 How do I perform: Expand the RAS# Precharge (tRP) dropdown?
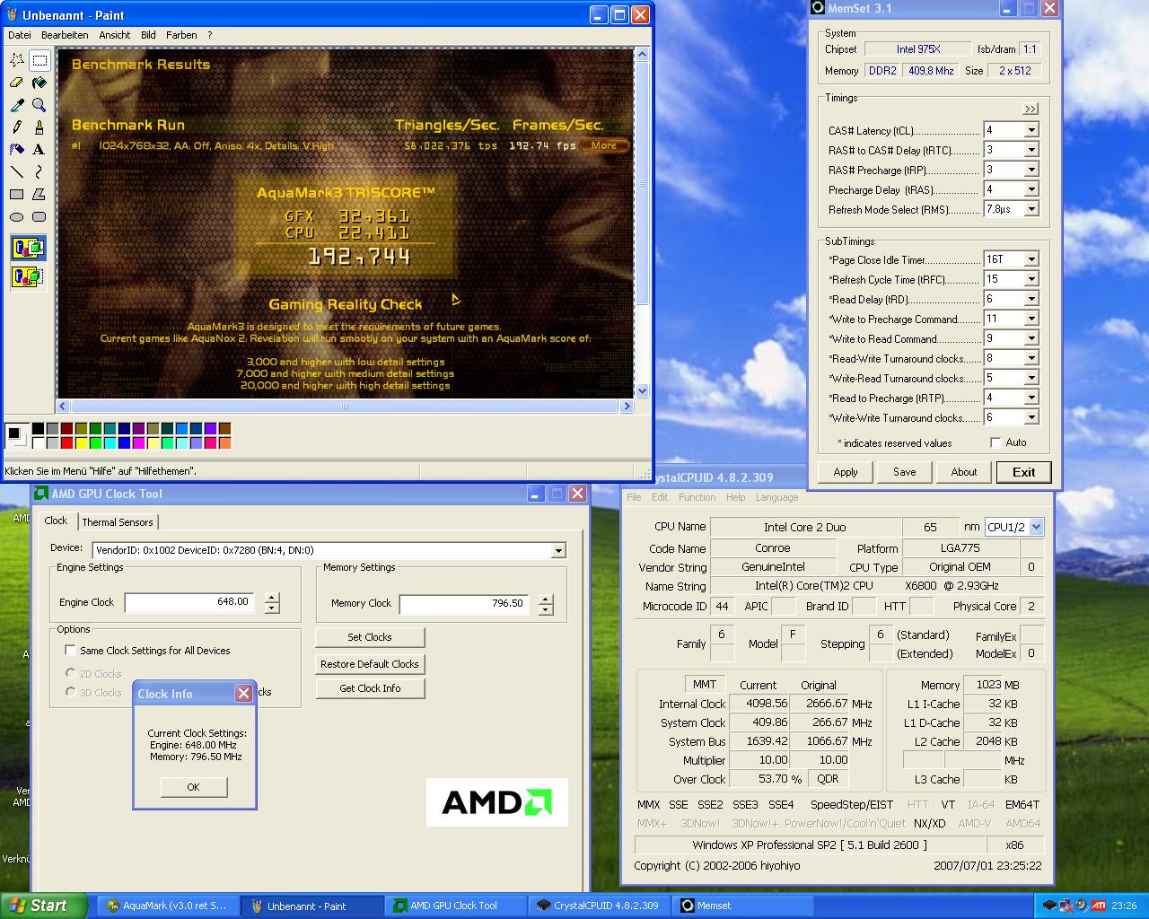(1031, 170)
